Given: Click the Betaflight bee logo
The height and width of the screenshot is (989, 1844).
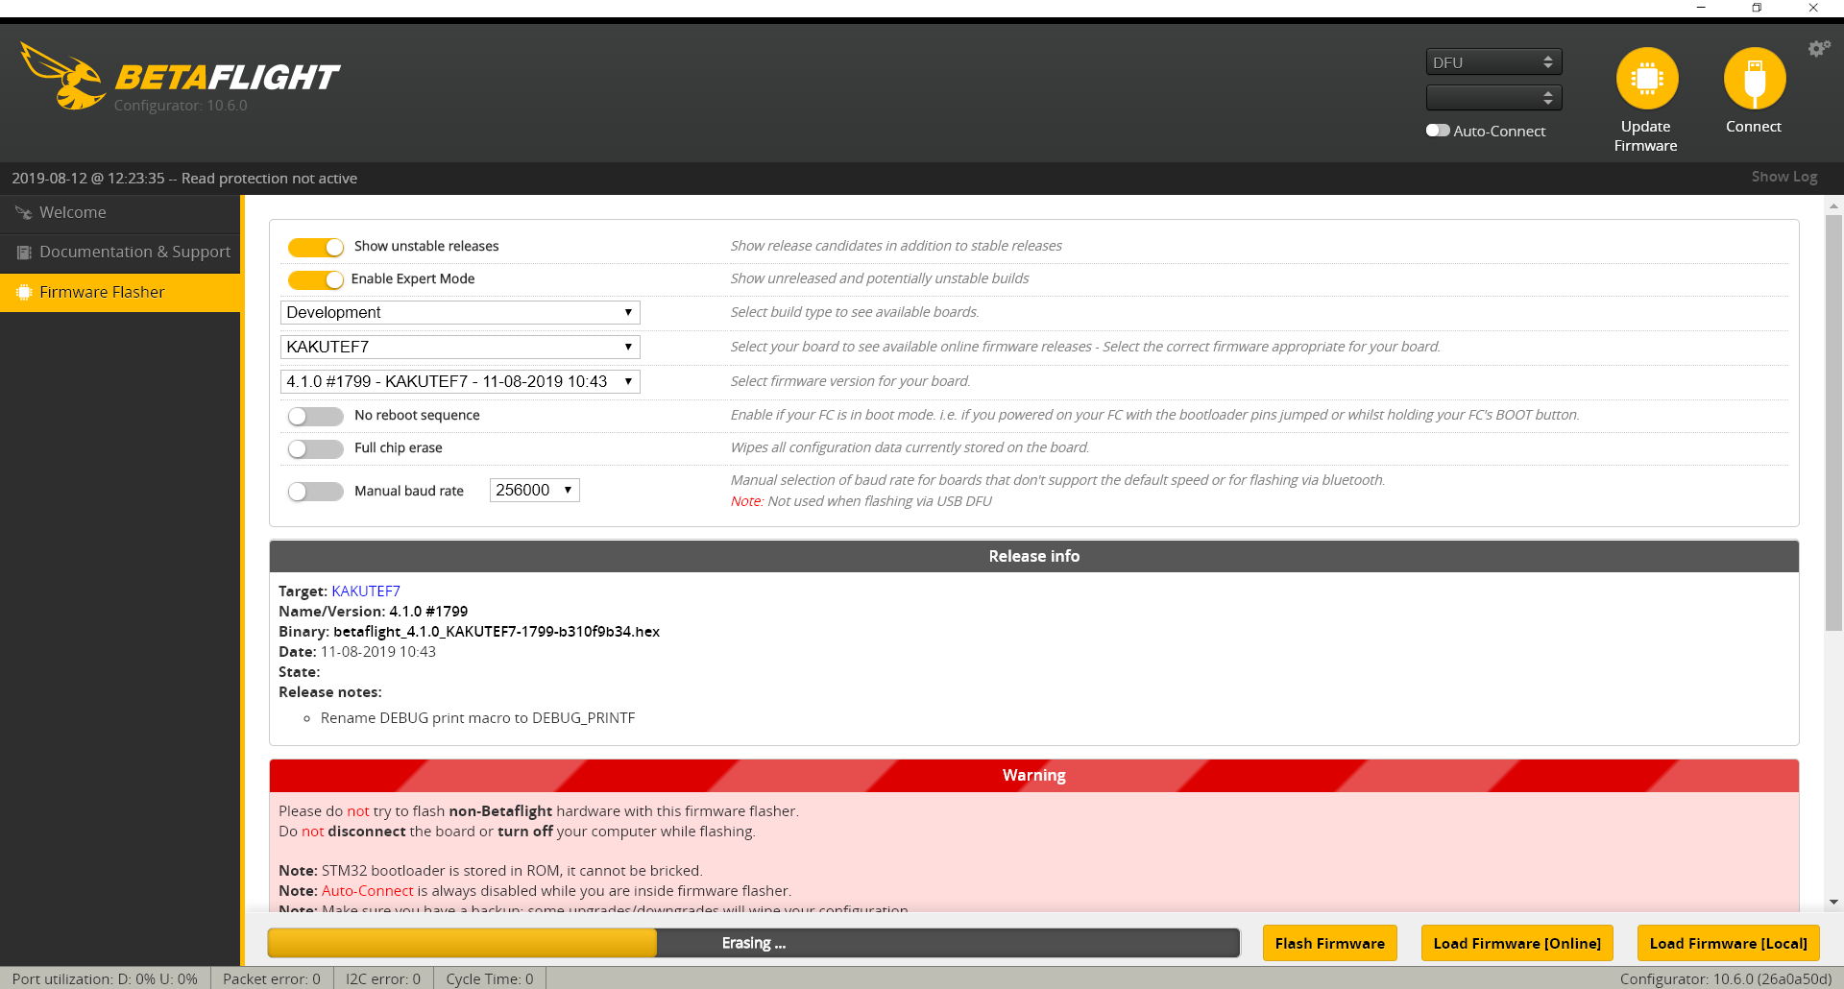Looking at the screenshot, I should pyautogui.click(x=63, y=76).
